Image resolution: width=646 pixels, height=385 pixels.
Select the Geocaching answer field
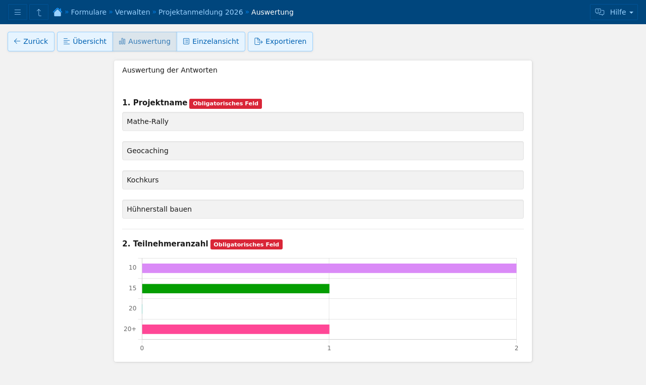pyautogui.click(x=322, y=151)
